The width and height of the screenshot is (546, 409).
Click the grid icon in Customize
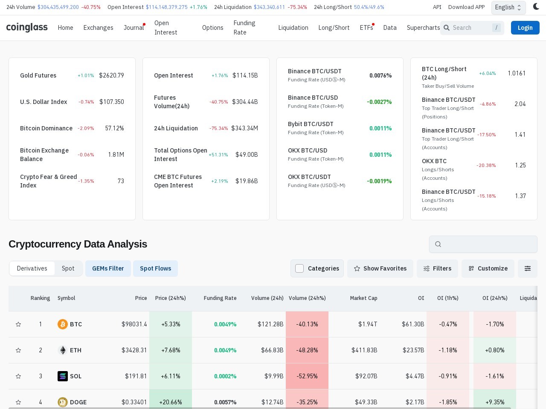471,268
